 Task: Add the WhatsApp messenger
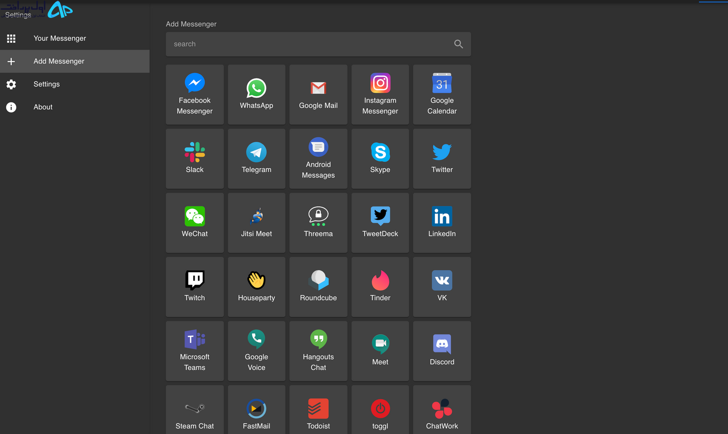pos(256,95)
